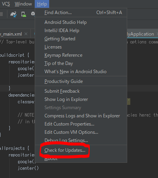Select Show Log in Explorer
Screen dimensions: 158x178
pos(81,99)
